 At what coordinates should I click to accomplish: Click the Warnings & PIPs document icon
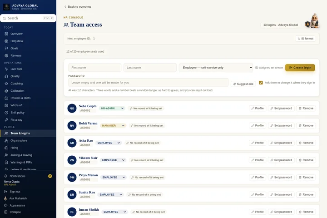6,162
